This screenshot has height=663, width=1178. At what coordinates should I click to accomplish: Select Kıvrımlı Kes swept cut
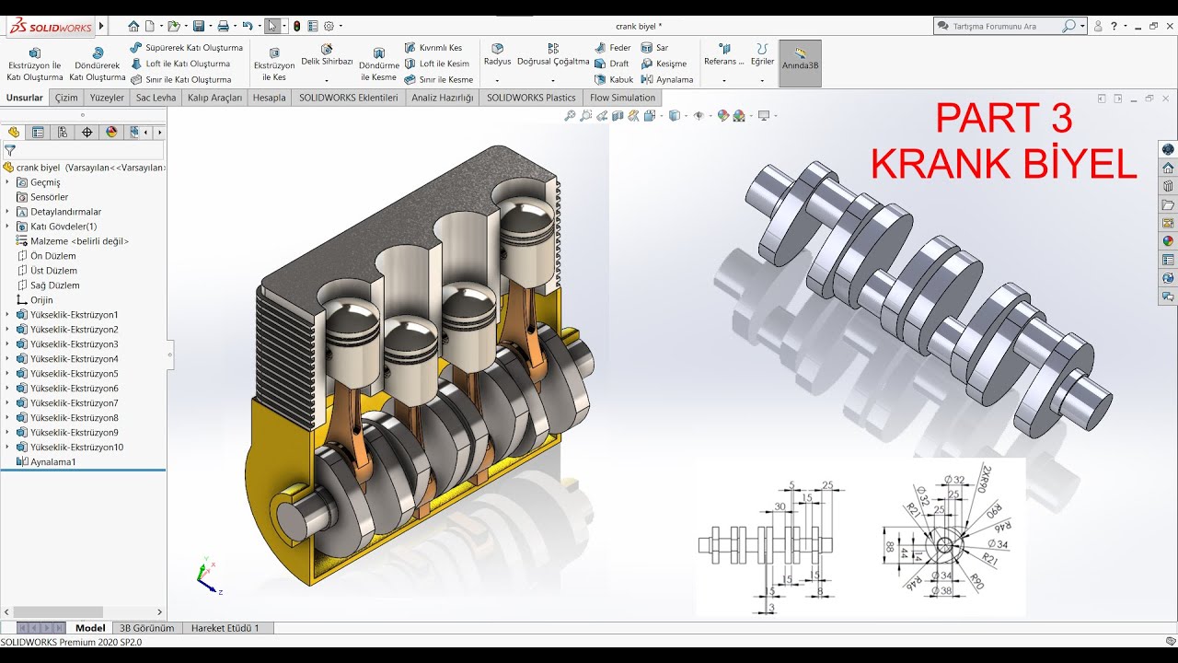pos(433,48)
